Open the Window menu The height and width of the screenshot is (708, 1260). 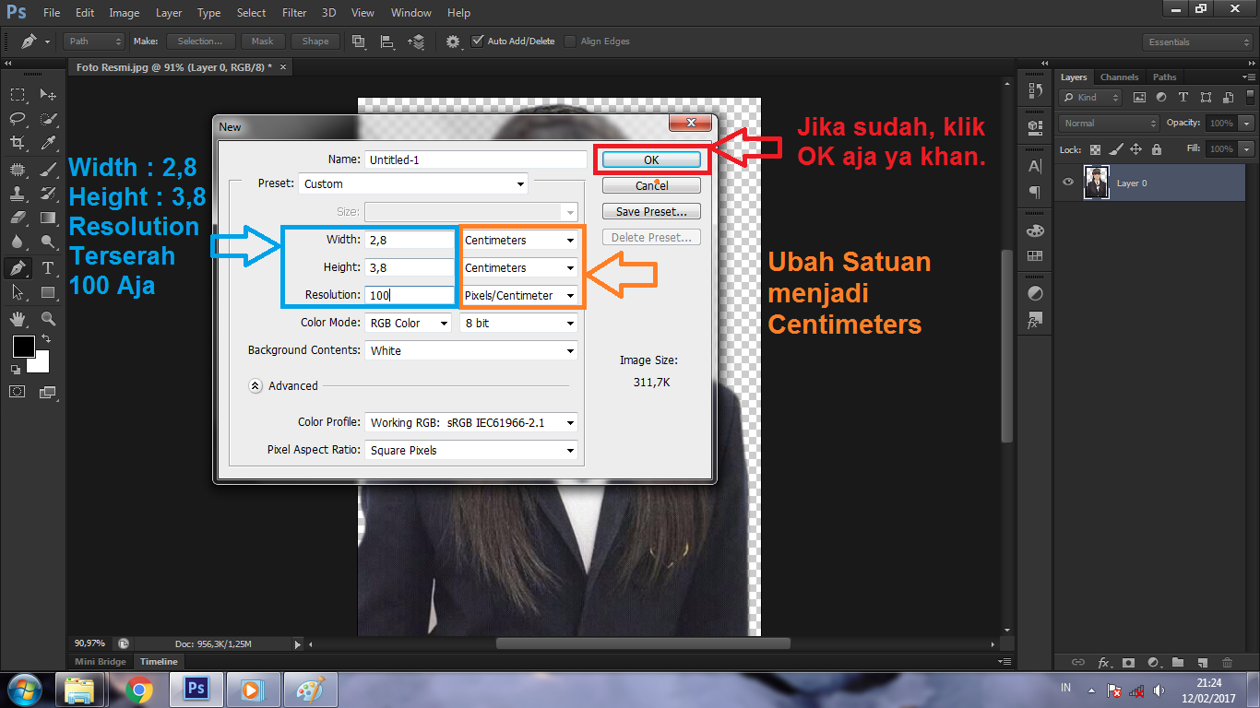(x=410, y=13)
